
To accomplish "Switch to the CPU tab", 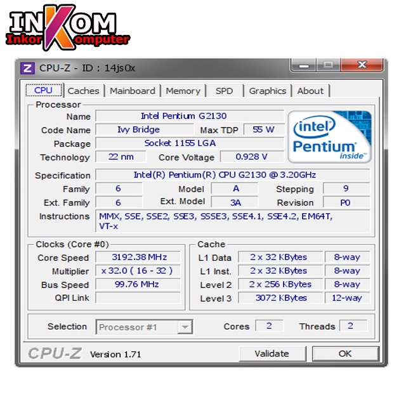I will click(44, 90).
